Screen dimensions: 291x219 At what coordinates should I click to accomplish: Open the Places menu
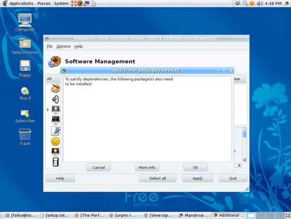tap(43, 3)
